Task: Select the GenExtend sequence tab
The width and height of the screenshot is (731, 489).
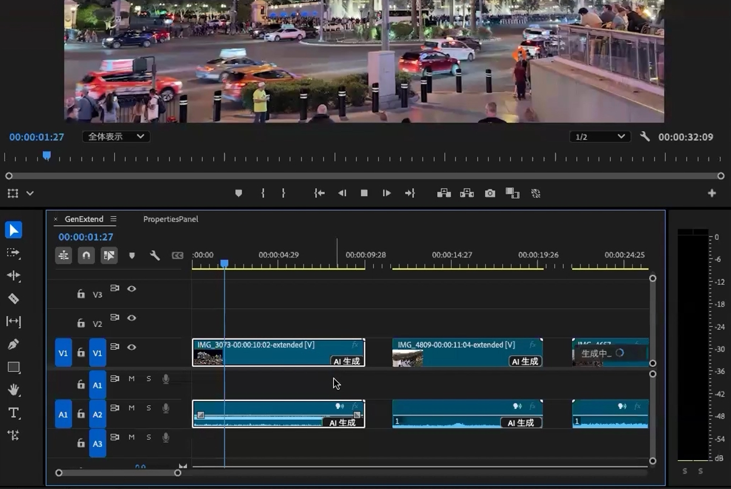Action: 84,219
